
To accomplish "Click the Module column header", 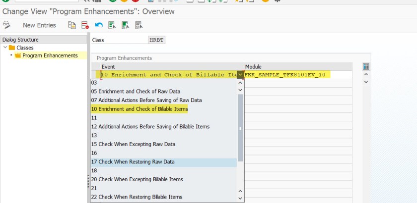I will (298, 67).
